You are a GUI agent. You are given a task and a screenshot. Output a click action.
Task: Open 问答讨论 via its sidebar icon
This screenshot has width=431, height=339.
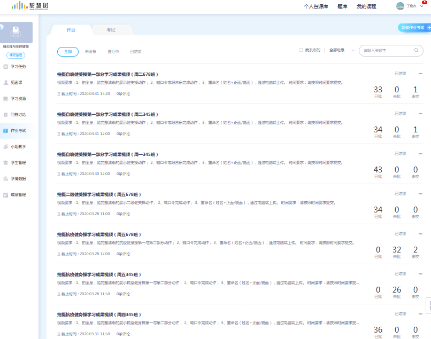pos(5,114)
